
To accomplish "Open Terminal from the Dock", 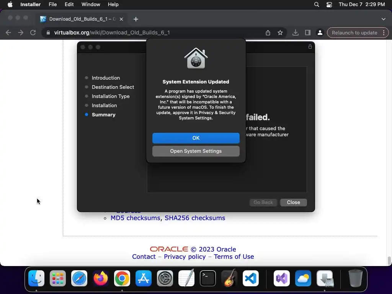I will pos(208,278).
